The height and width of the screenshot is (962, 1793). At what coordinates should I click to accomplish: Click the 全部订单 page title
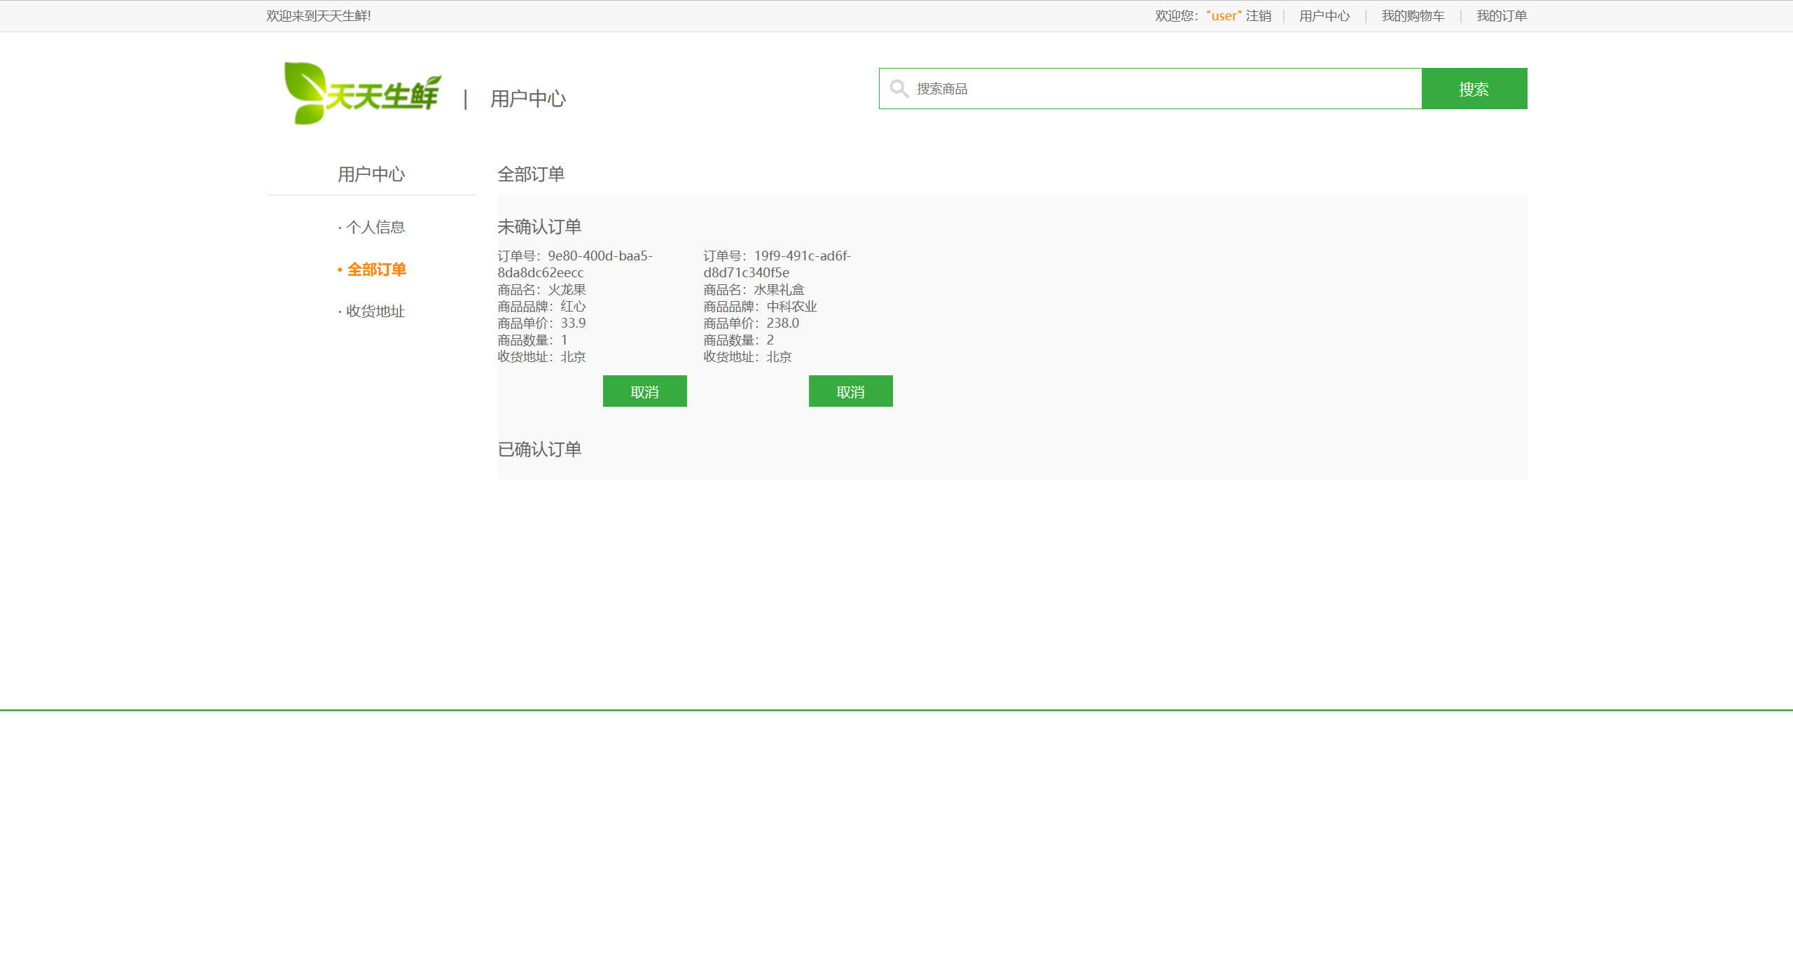[x=531, y=174]
